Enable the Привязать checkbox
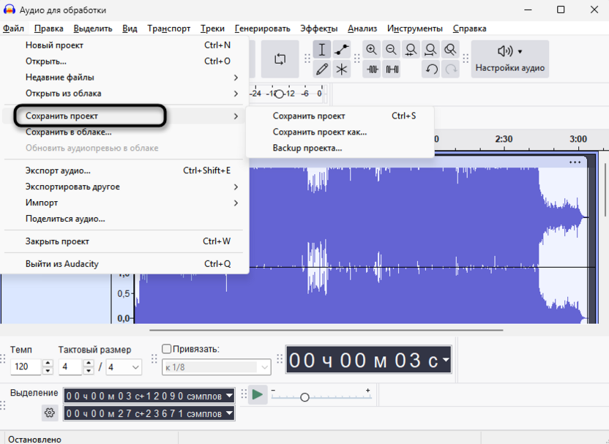This screenshot has width=609, height=444. [167, 349]
